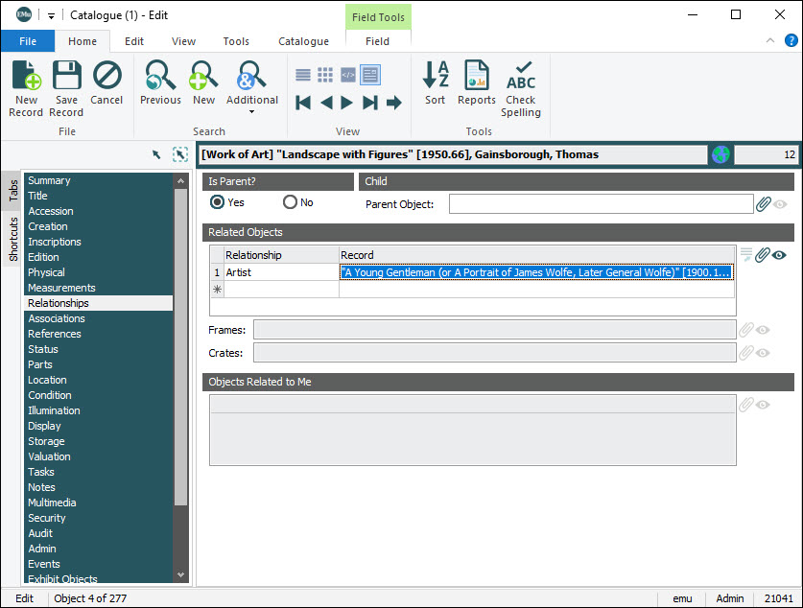Go to the Measurements tab in list
Screen dimensions: 803x608
[x=61, y=288]
